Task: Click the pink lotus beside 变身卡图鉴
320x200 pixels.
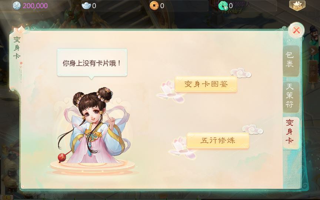Action: click(170, 91)
